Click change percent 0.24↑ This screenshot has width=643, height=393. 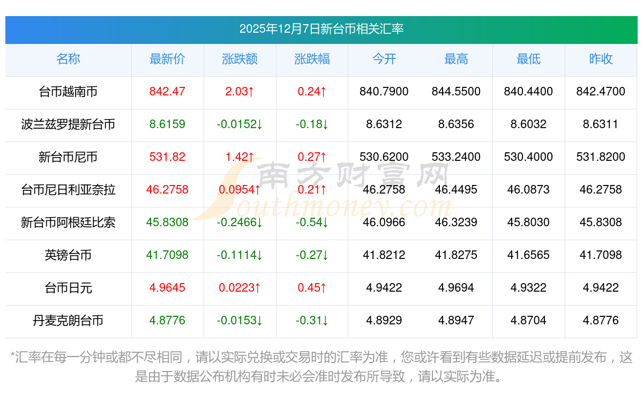click(312, 92)
